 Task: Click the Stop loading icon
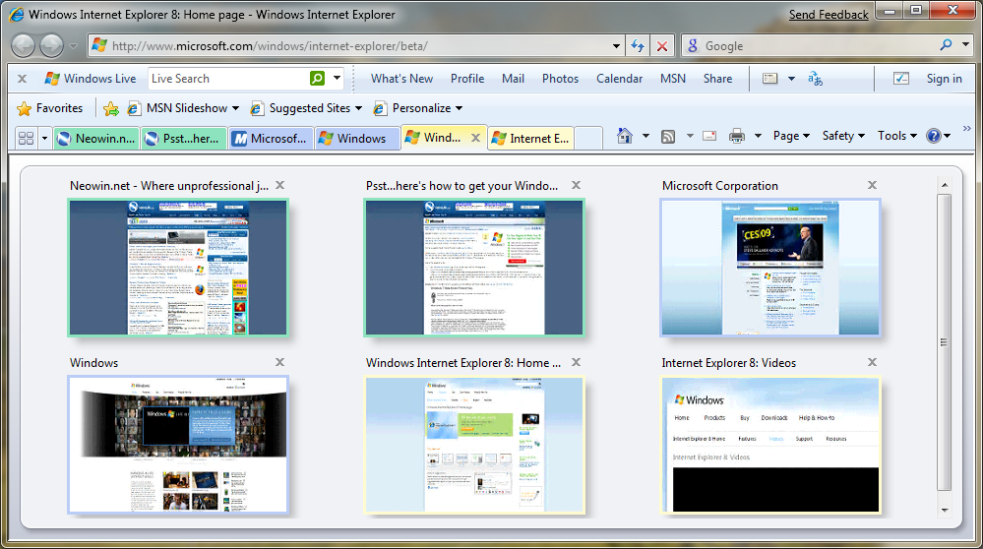662,45
